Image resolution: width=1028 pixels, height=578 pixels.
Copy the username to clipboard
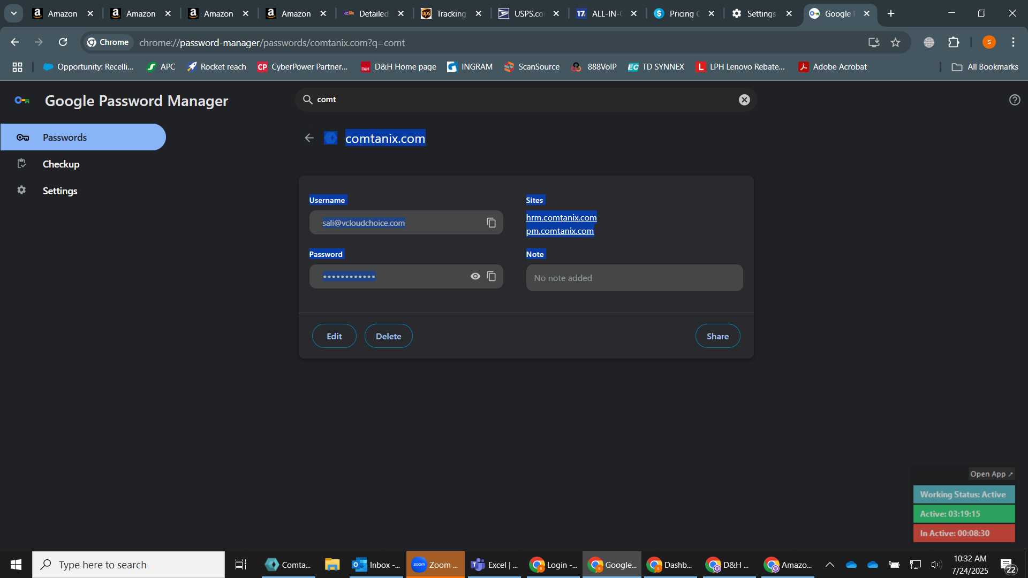491,223
